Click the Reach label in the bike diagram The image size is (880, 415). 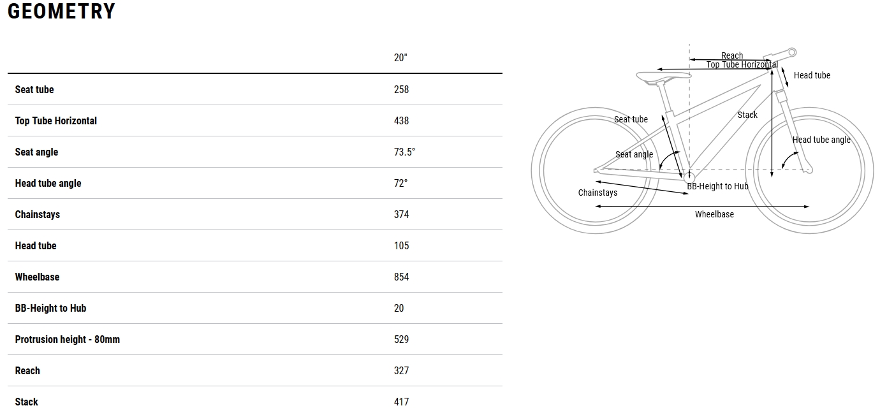pos(732,55)
